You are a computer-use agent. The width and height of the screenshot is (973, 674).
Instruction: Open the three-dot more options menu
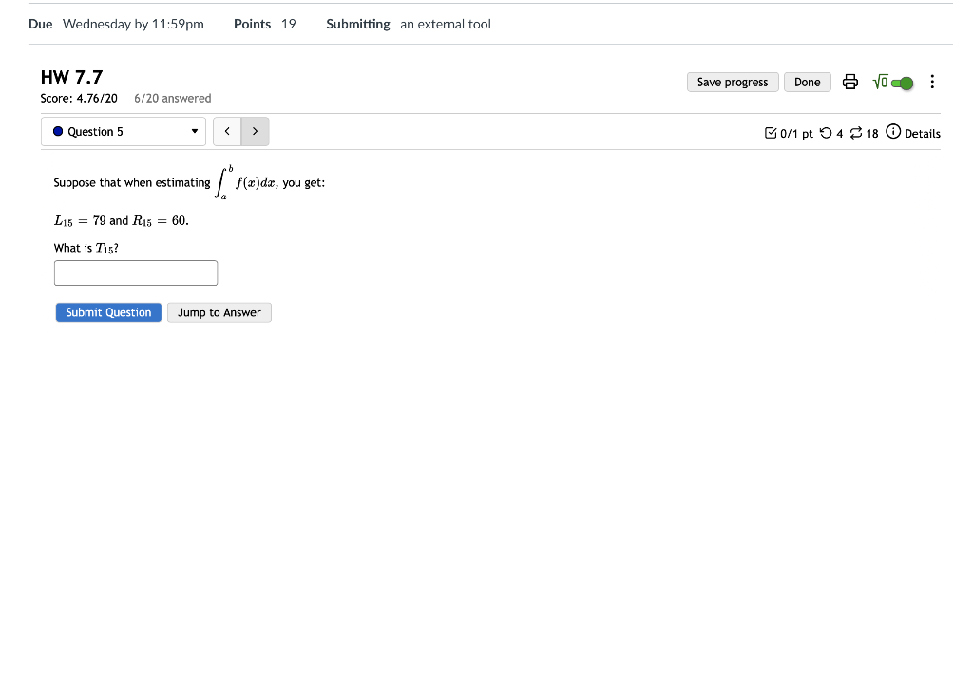point(932,82)
